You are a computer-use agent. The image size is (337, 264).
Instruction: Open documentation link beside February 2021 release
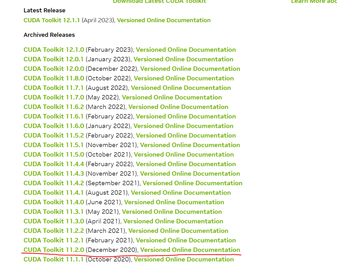(x=186, y=240)
